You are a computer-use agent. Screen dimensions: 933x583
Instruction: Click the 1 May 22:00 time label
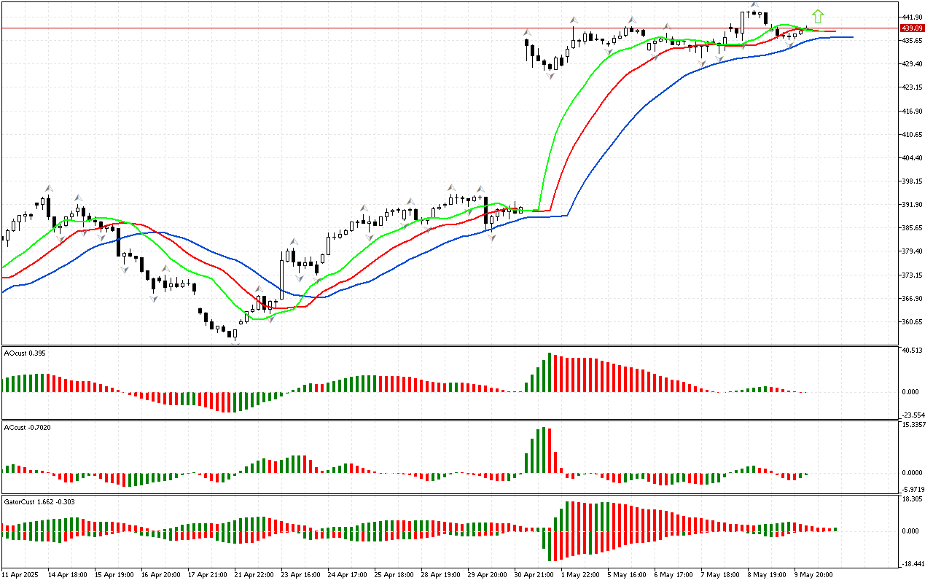581,574
